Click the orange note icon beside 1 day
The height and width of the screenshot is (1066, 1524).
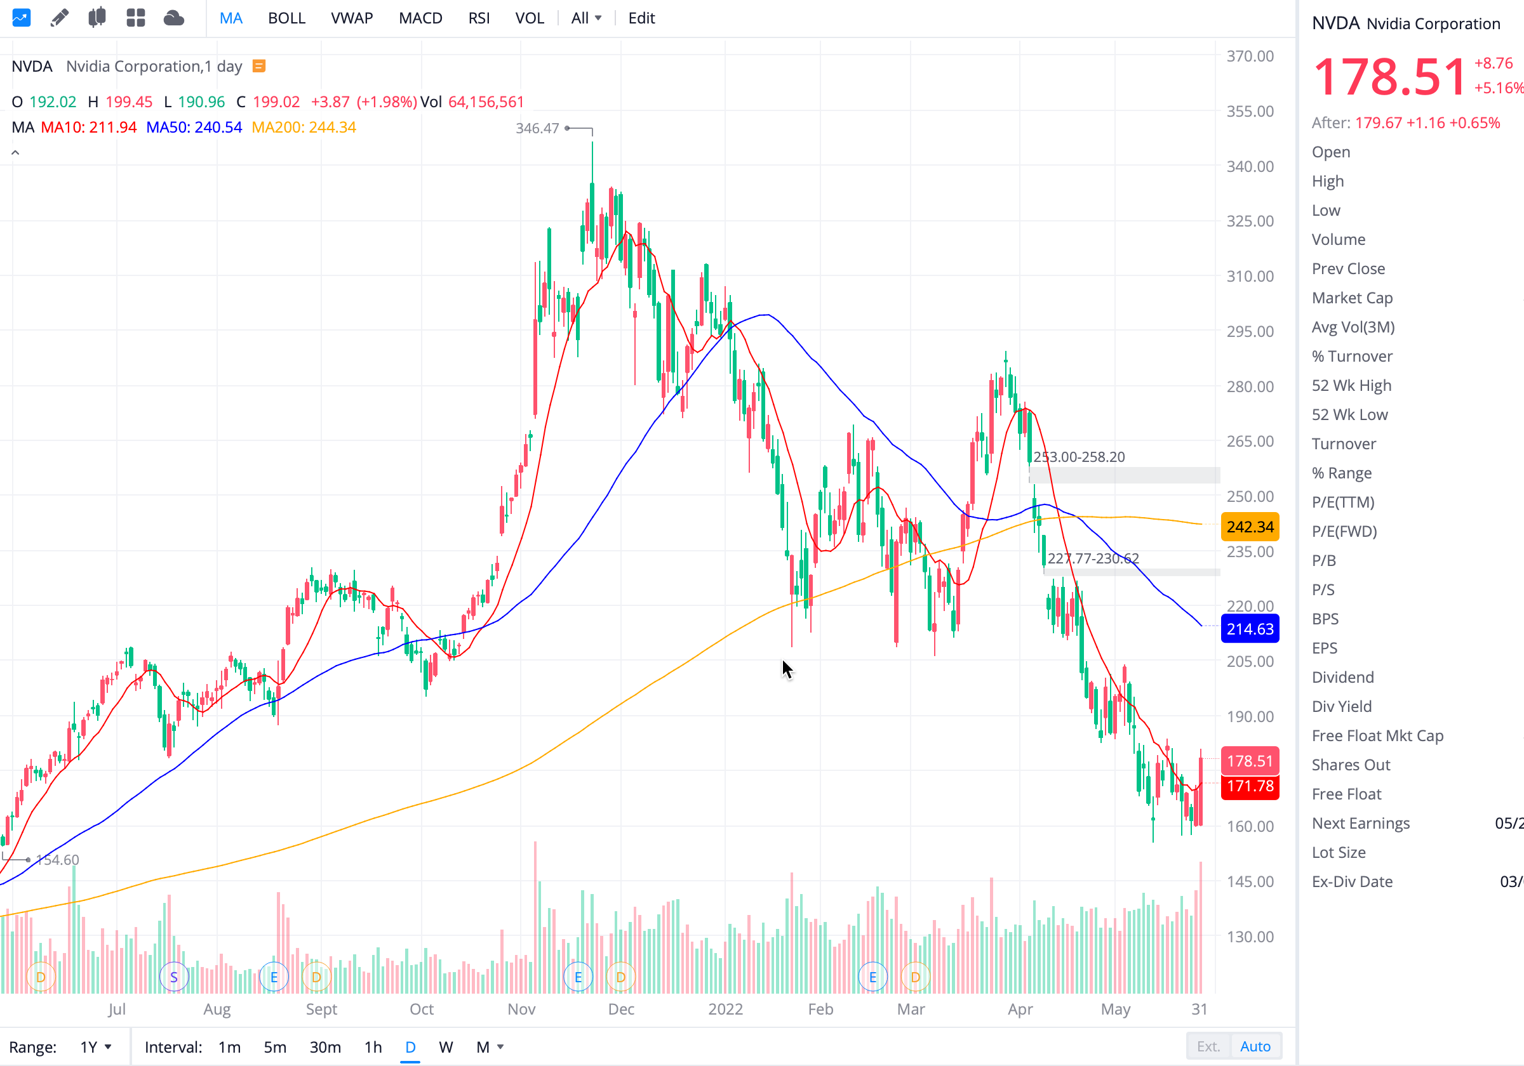[260, 65]
